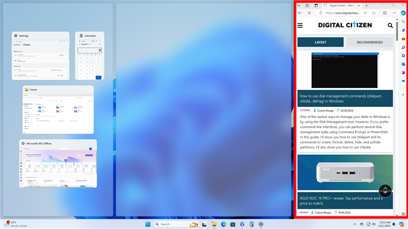The width and height of the screenshot is (408, 229).
Task: Open the Edge sidebar tools briefcase icon
Action: tap(403, 39)
